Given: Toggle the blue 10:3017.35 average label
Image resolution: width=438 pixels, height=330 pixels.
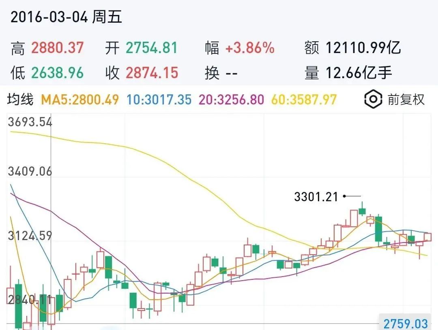Looking at the screenshot, I should click(x=159, y=100).
